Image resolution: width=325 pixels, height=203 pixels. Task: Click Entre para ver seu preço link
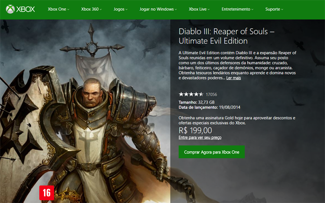tap(200, 138)
